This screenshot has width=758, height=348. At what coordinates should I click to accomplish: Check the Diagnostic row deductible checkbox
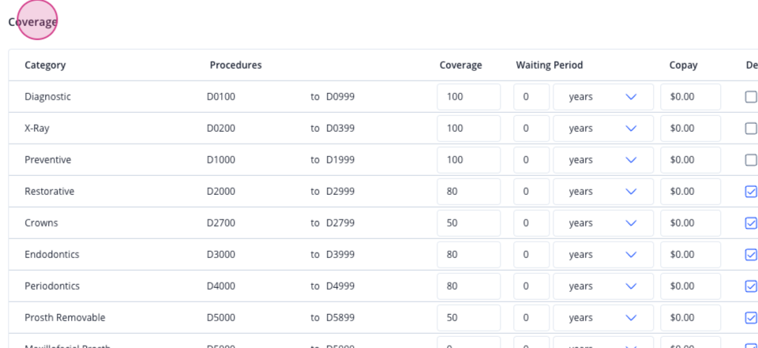tap(751, 97)
